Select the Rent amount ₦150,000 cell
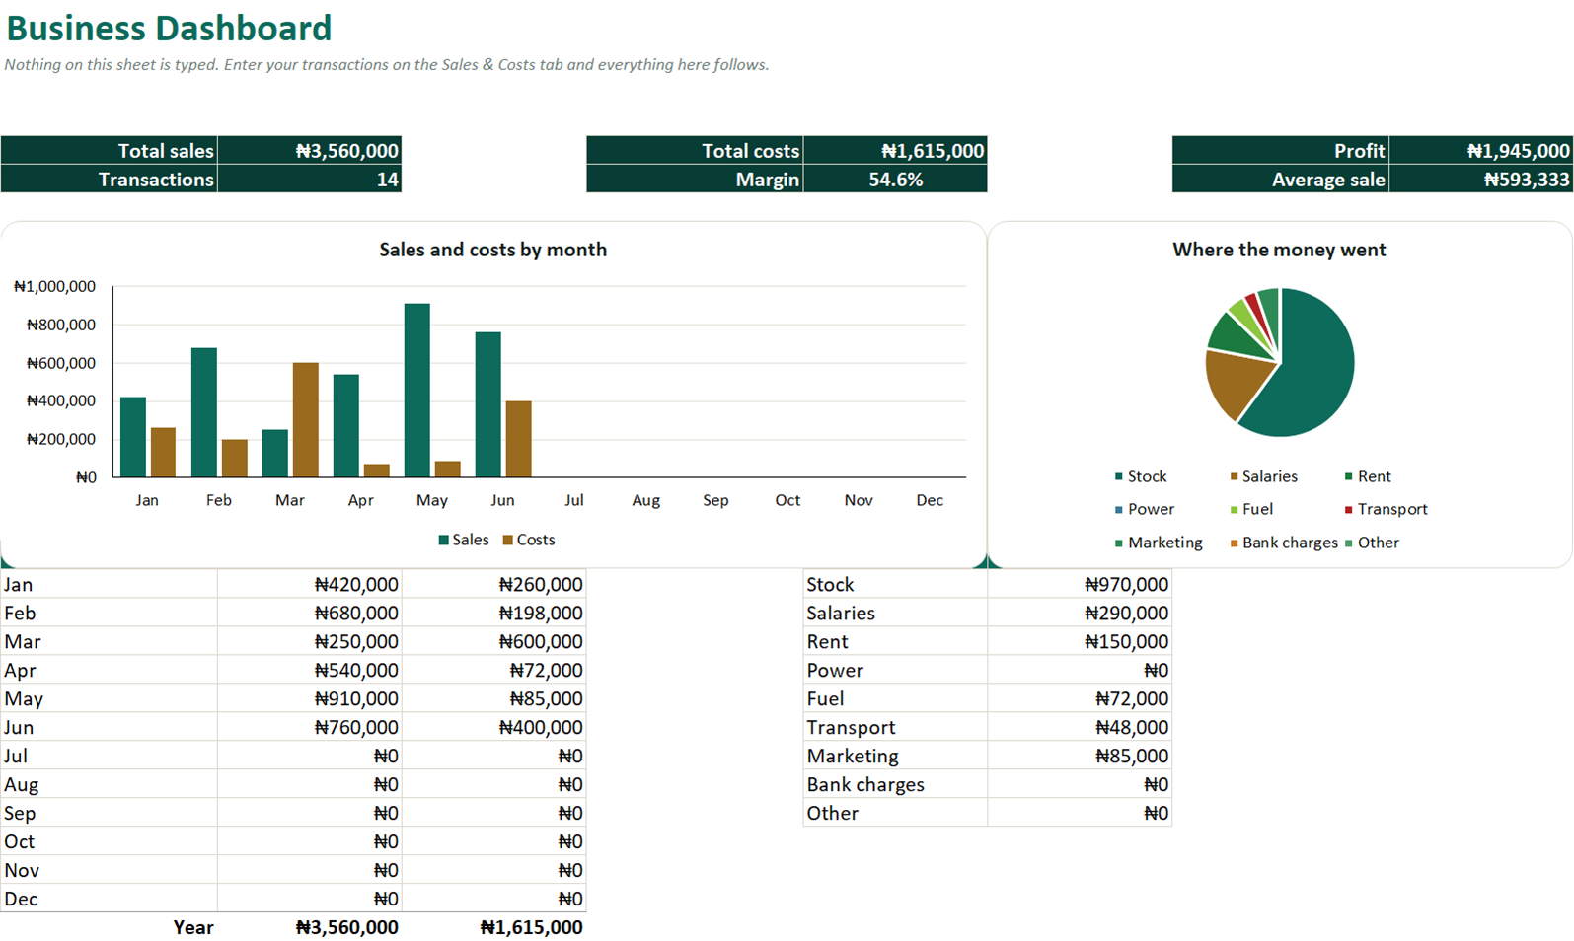The image size is (1574, 941). pyautogui.click(x=1079, y=641)
